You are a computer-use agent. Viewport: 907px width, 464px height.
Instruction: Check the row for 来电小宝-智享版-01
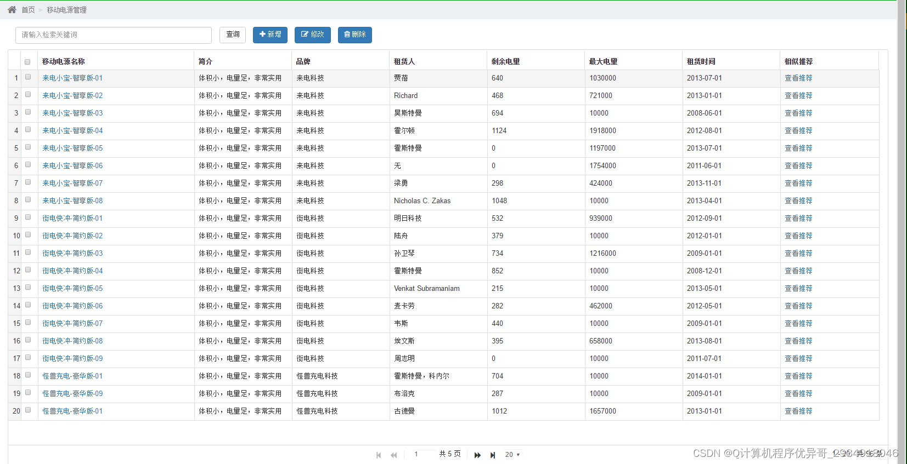pyautogui.click(x=28, y=77)
